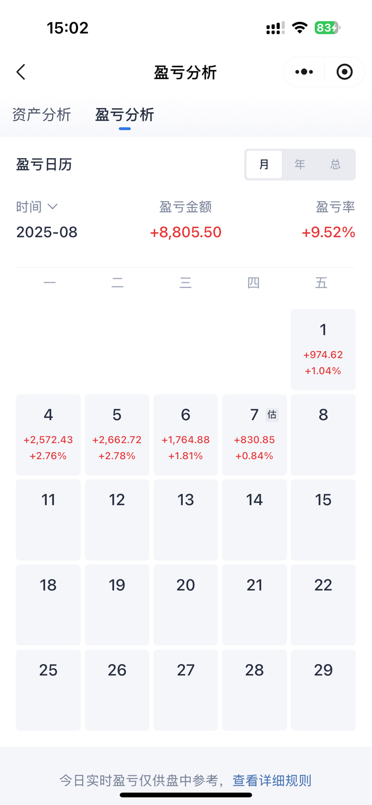Image resolution: width=372 pixels, height=805 pixels.
Task: Tap the empty day 15 calendar cell
Action: click(323, 520)
